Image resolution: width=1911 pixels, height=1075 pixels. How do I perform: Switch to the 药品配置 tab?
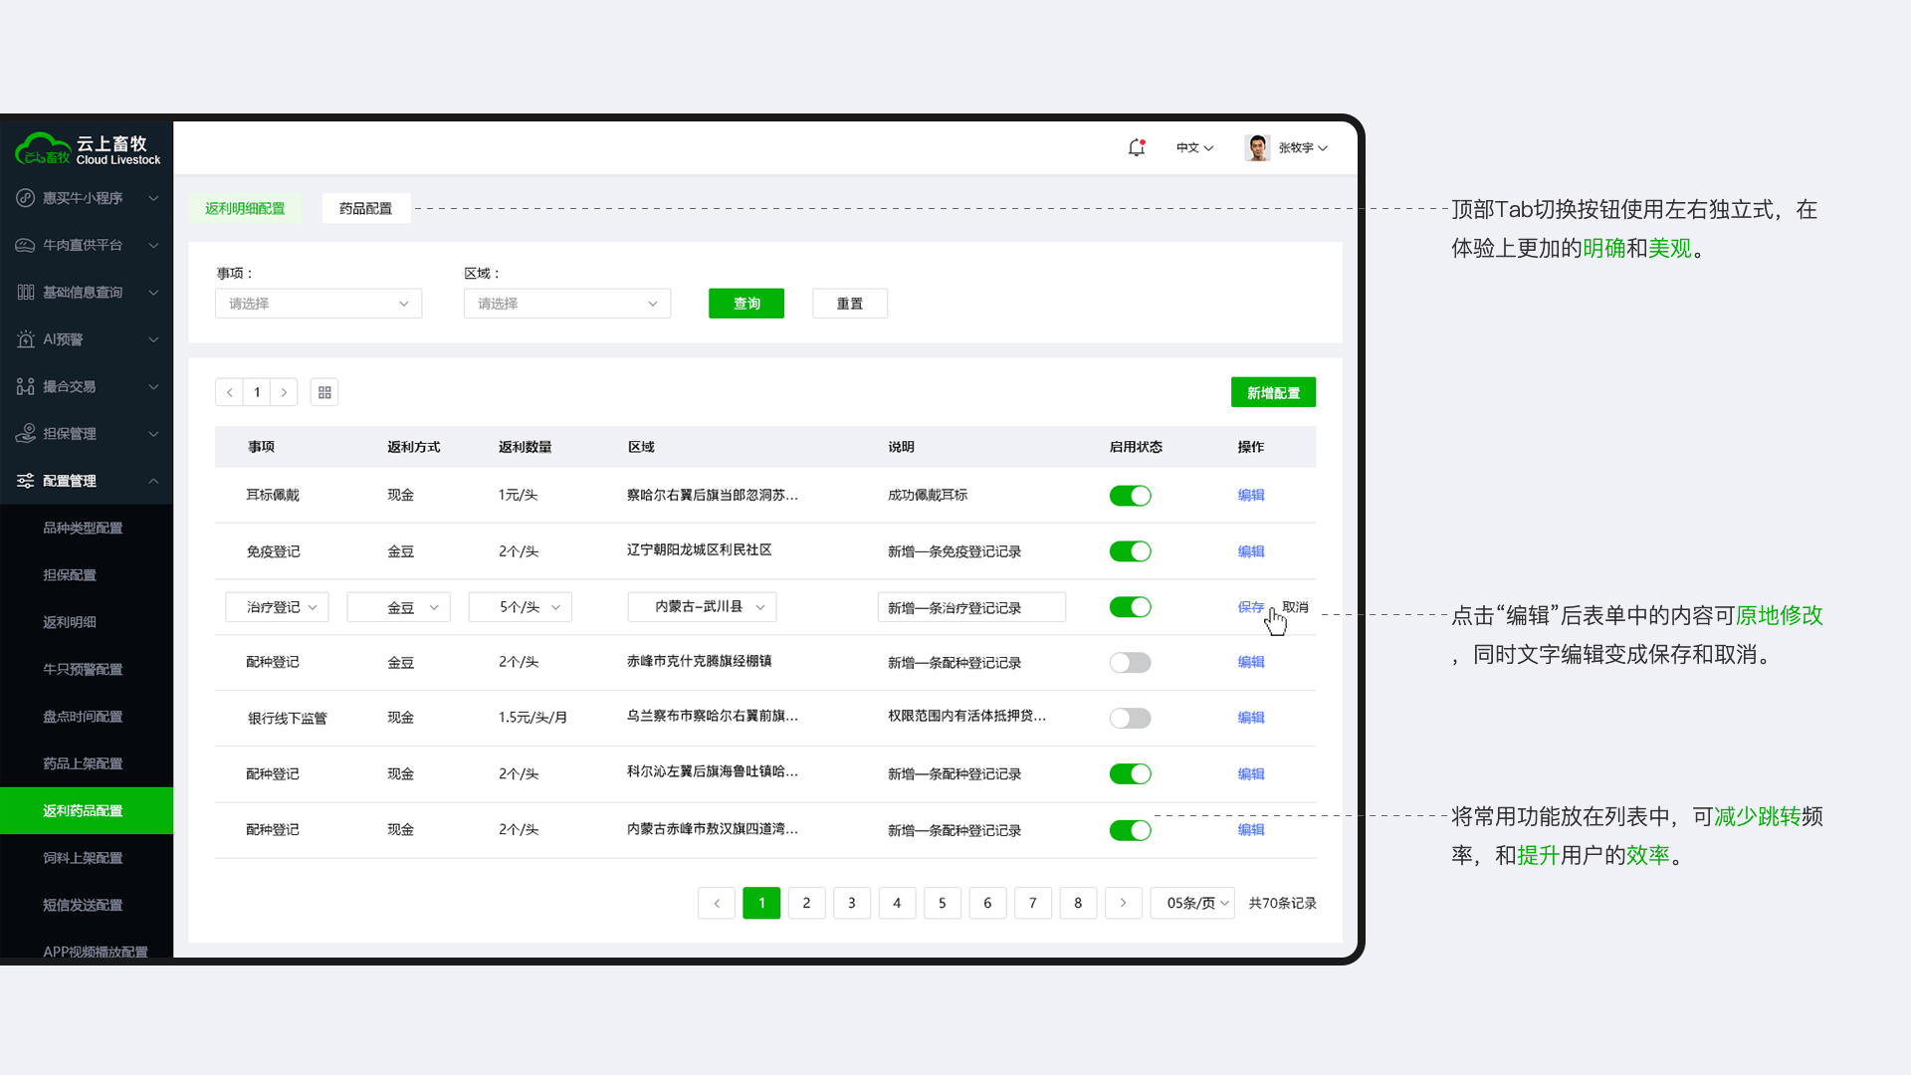point(365,208)
